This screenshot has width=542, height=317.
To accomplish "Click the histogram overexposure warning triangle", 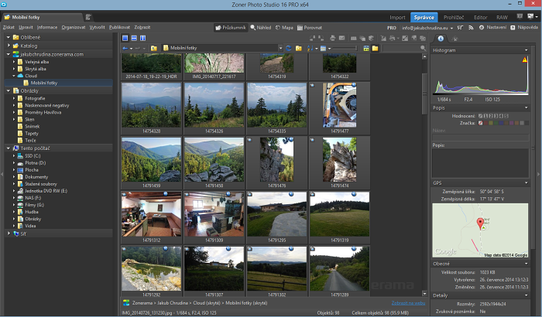I will (x=525, y=60).
